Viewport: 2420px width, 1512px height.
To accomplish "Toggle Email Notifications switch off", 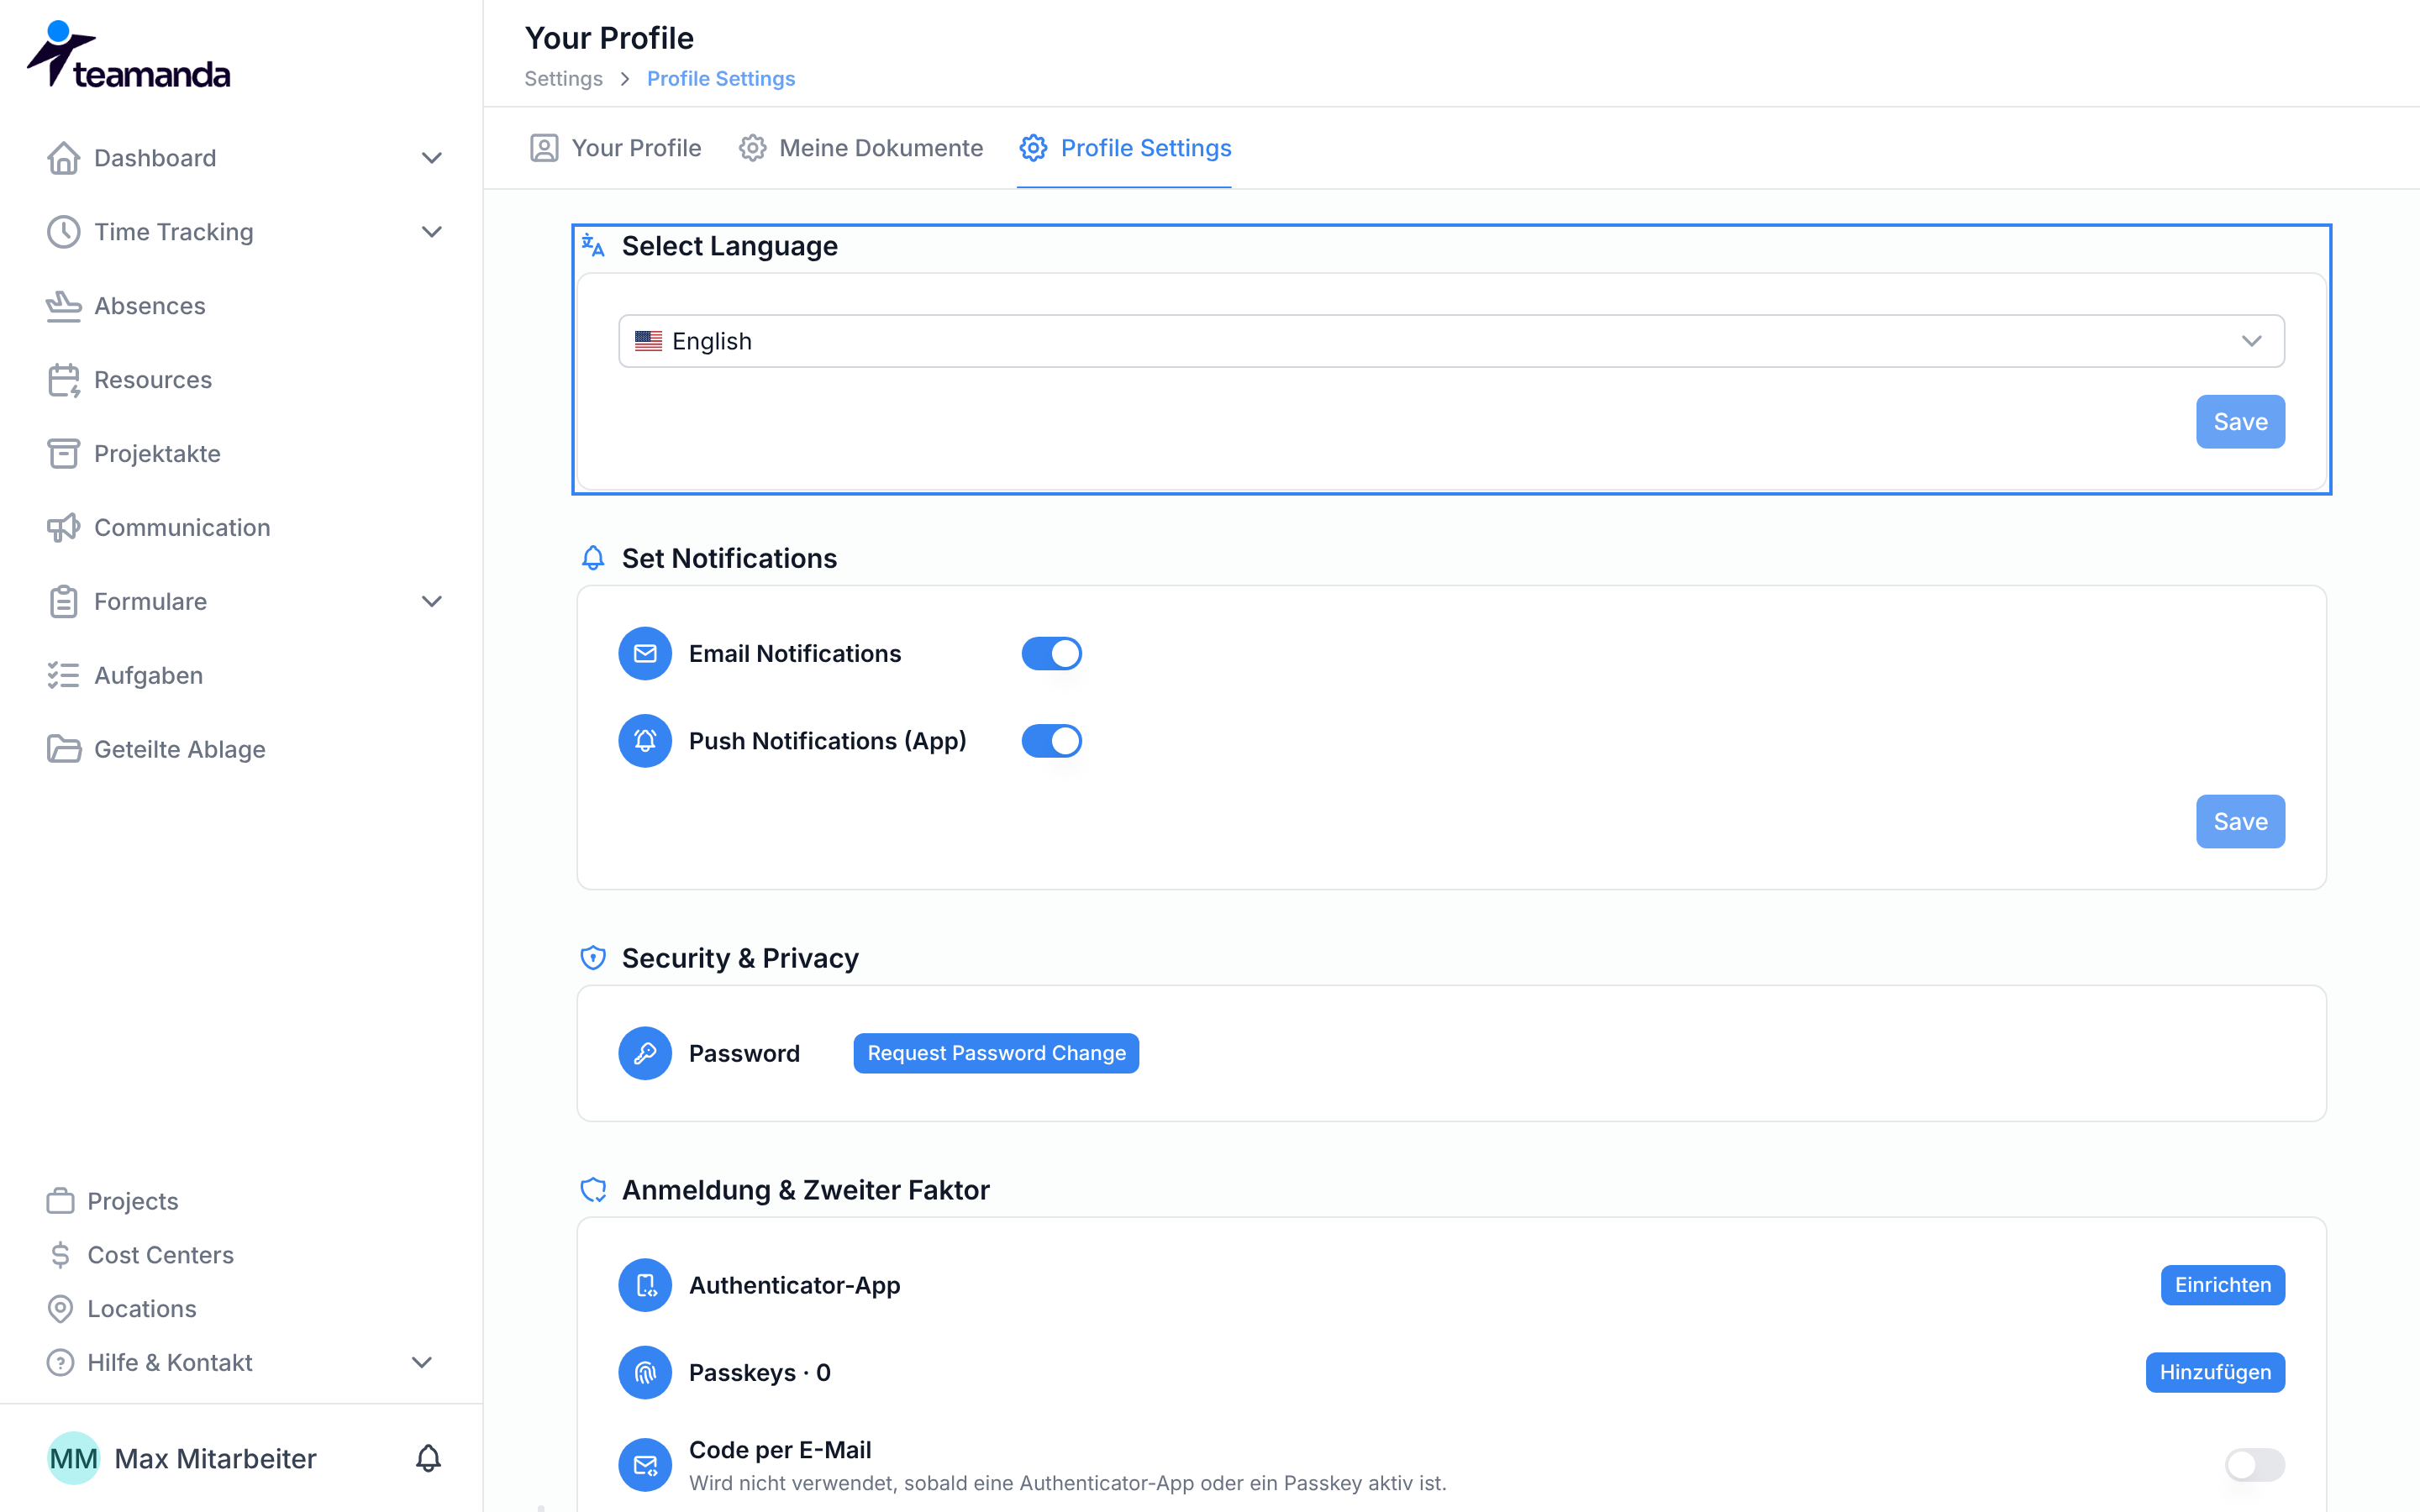I will pos(1051,654).
